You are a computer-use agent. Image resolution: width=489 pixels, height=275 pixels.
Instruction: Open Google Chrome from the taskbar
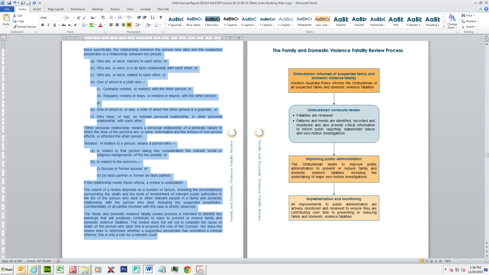(187, 269)
